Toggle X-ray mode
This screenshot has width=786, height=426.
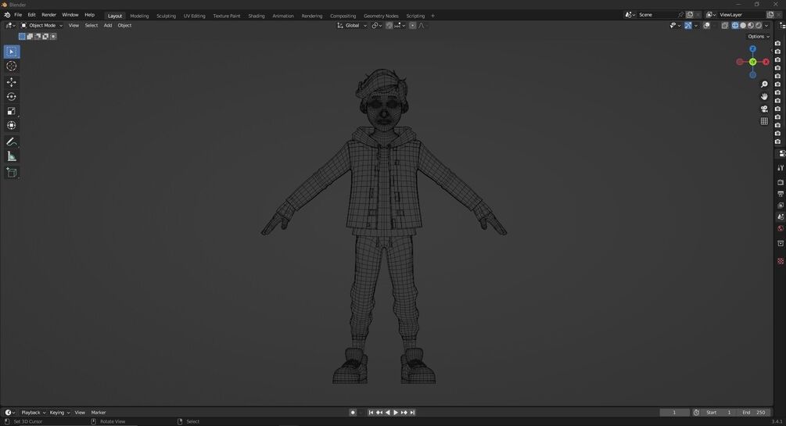click(725, 26)
